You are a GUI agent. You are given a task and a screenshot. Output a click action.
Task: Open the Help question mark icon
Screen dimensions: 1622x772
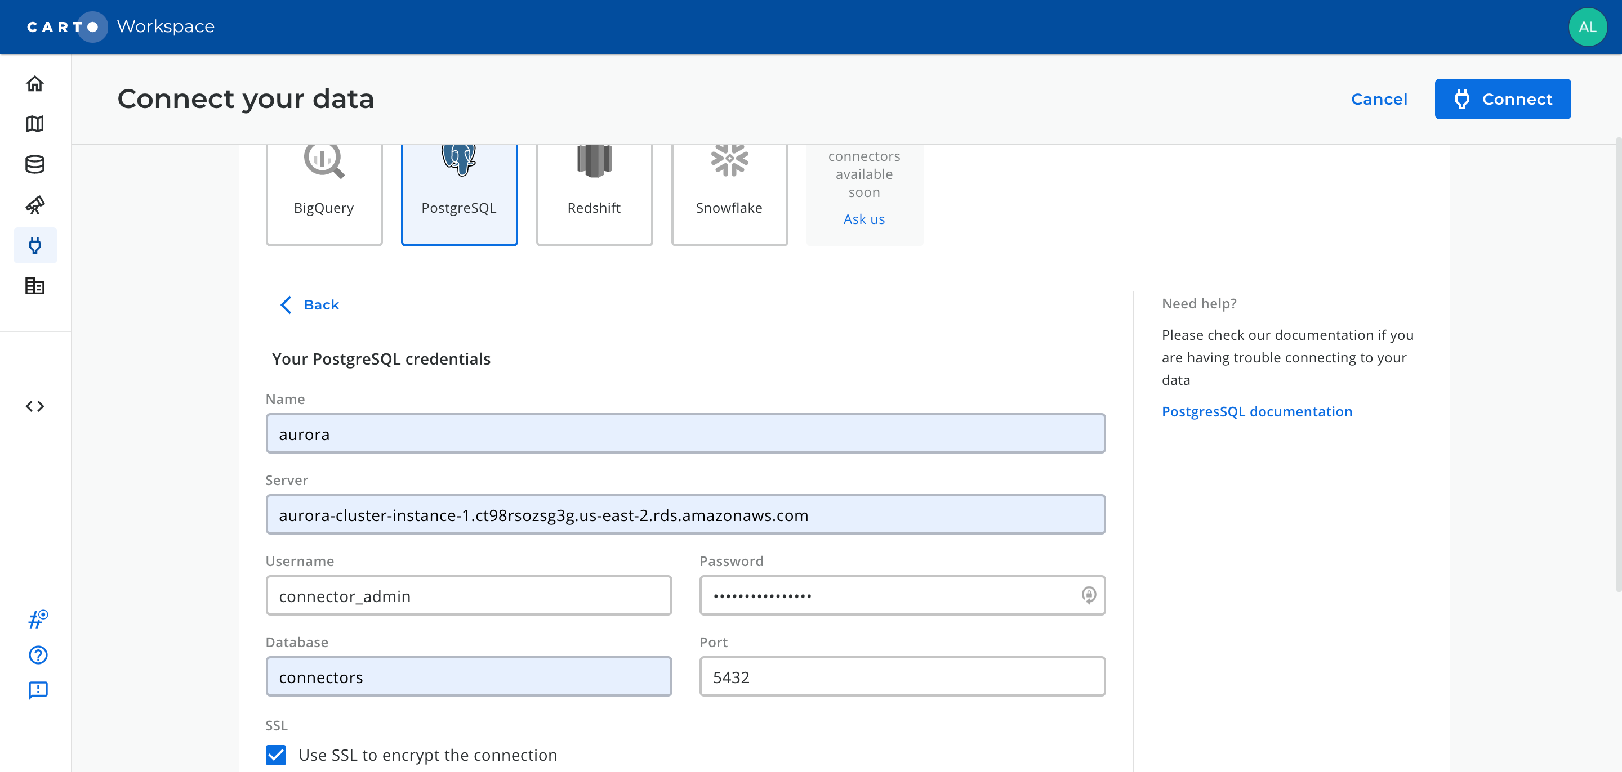point(38,655)
